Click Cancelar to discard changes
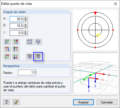The image size is (120, 108). click(x=107, y=102)
